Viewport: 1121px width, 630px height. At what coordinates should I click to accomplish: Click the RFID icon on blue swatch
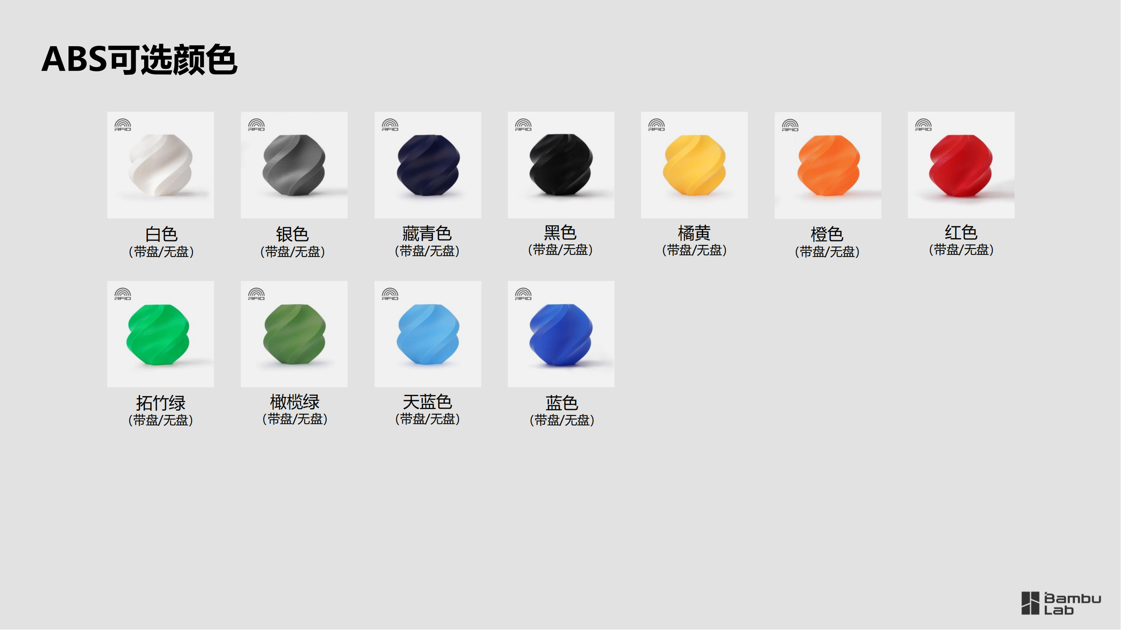(x=523, y=294)
